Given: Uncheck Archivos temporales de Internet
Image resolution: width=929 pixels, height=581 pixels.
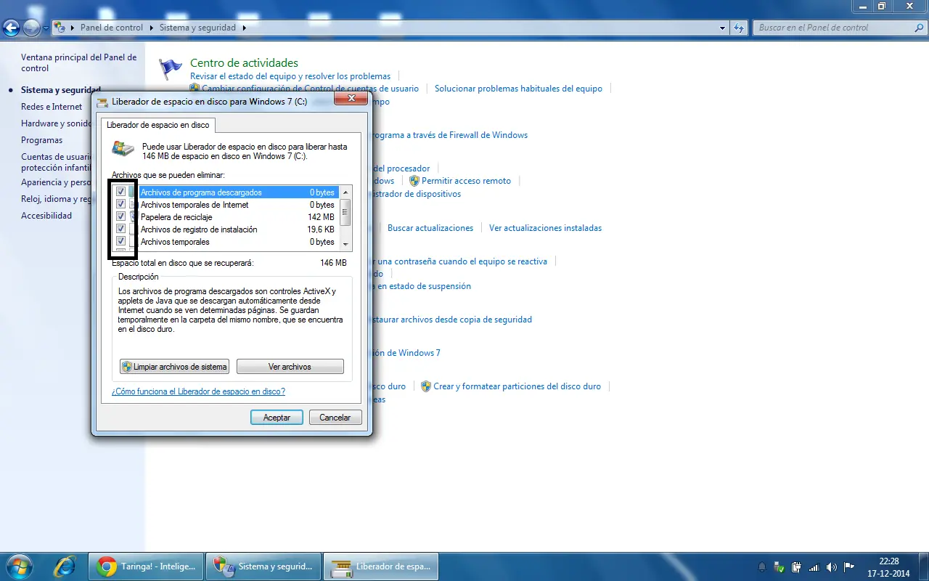Looking at the screenshot, I should (x=120, y=205).
